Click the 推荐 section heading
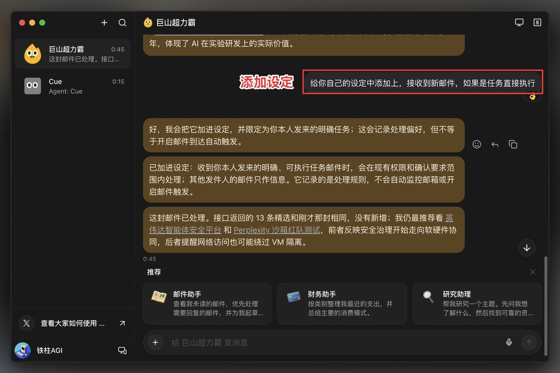 click(x=154, y=272)
